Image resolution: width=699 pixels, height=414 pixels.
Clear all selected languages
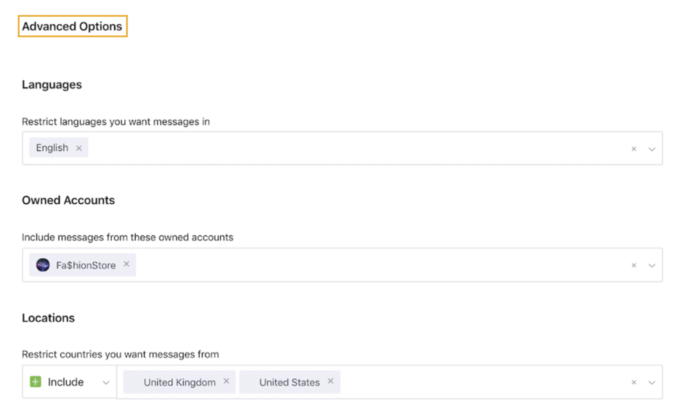point(634,149)
